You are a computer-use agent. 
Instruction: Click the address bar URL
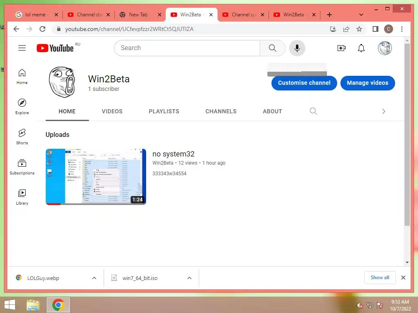click(x=129, y=29)
